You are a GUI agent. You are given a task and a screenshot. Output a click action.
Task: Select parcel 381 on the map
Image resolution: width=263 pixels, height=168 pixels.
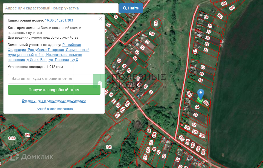[189, 94]
